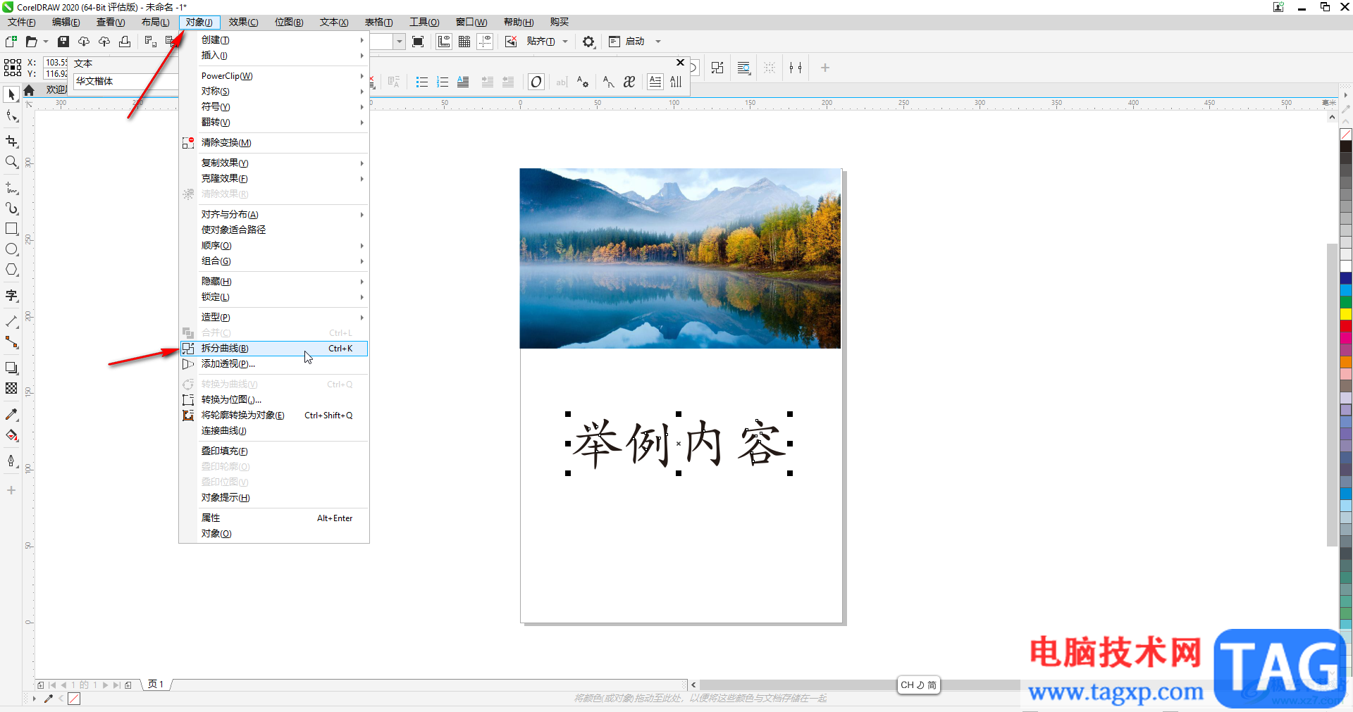Expand the PowerClip submenu
Screen dimensions: 1353x712
coord(274,76)
